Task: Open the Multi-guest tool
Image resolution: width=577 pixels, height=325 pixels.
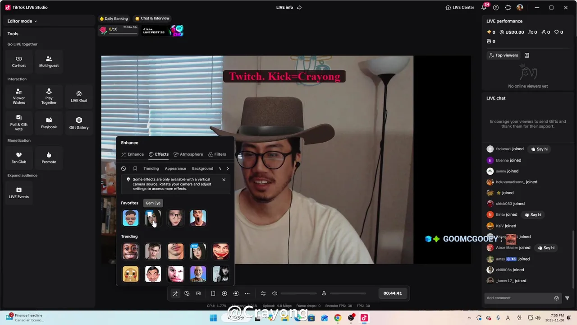Action: coord(49,61)
